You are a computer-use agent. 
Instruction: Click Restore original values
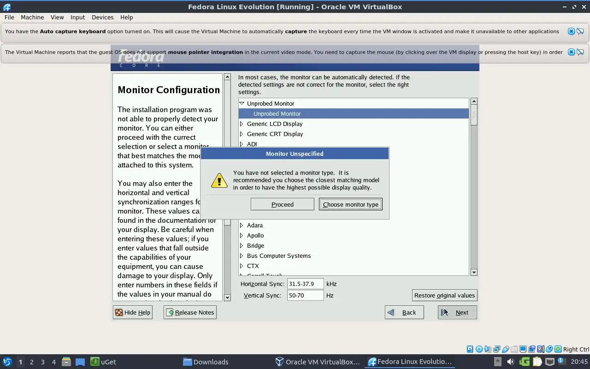444,295
